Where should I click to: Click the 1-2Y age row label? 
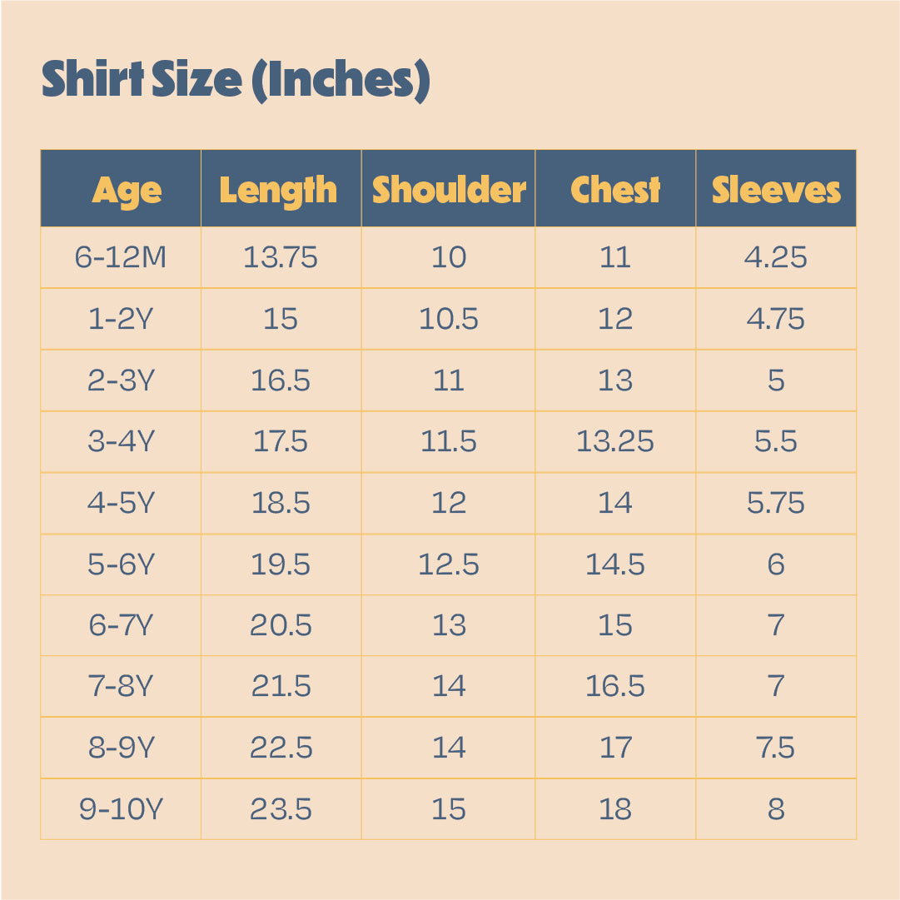point(121,319)
